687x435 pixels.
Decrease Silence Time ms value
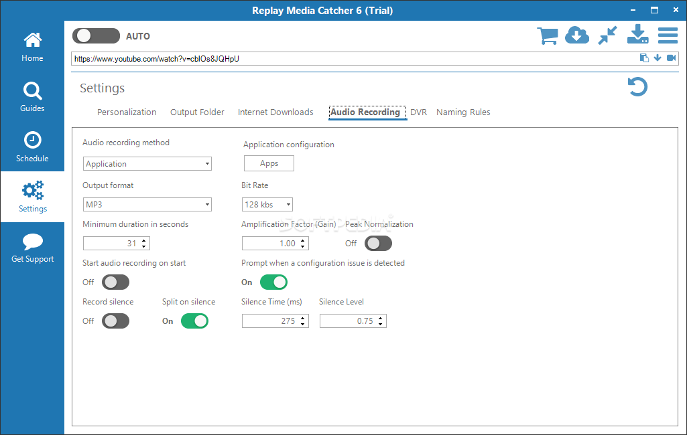(303, 325)
